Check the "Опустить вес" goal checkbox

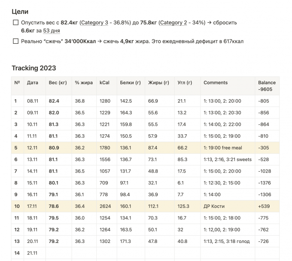pos(16,22)
